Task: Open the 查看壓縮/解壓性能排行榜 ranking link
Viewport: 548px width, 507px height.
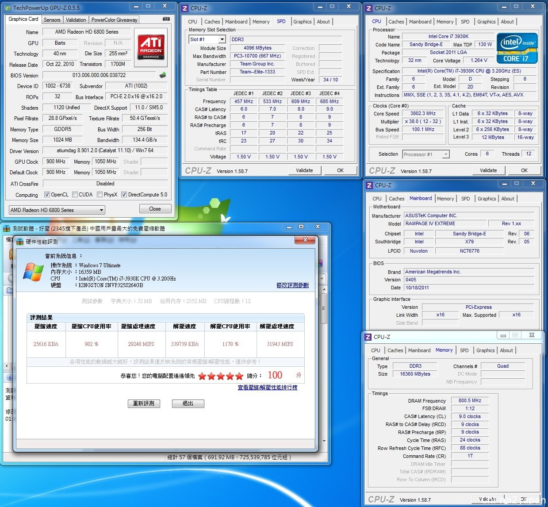Action: (x=268, y=387)
